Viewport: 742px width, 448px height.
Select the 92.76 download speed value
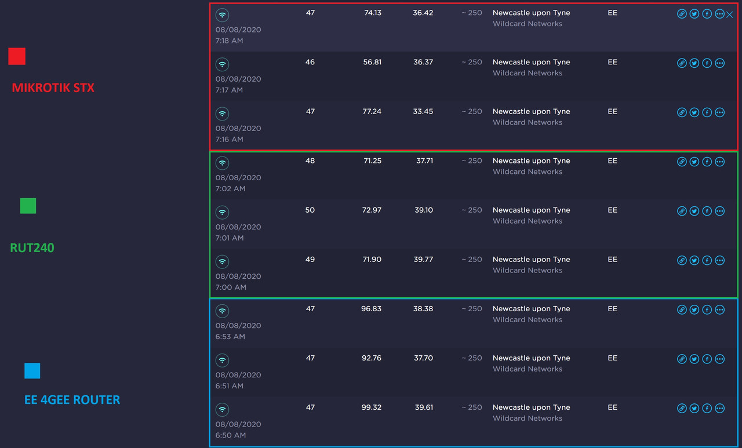point(372,358)
